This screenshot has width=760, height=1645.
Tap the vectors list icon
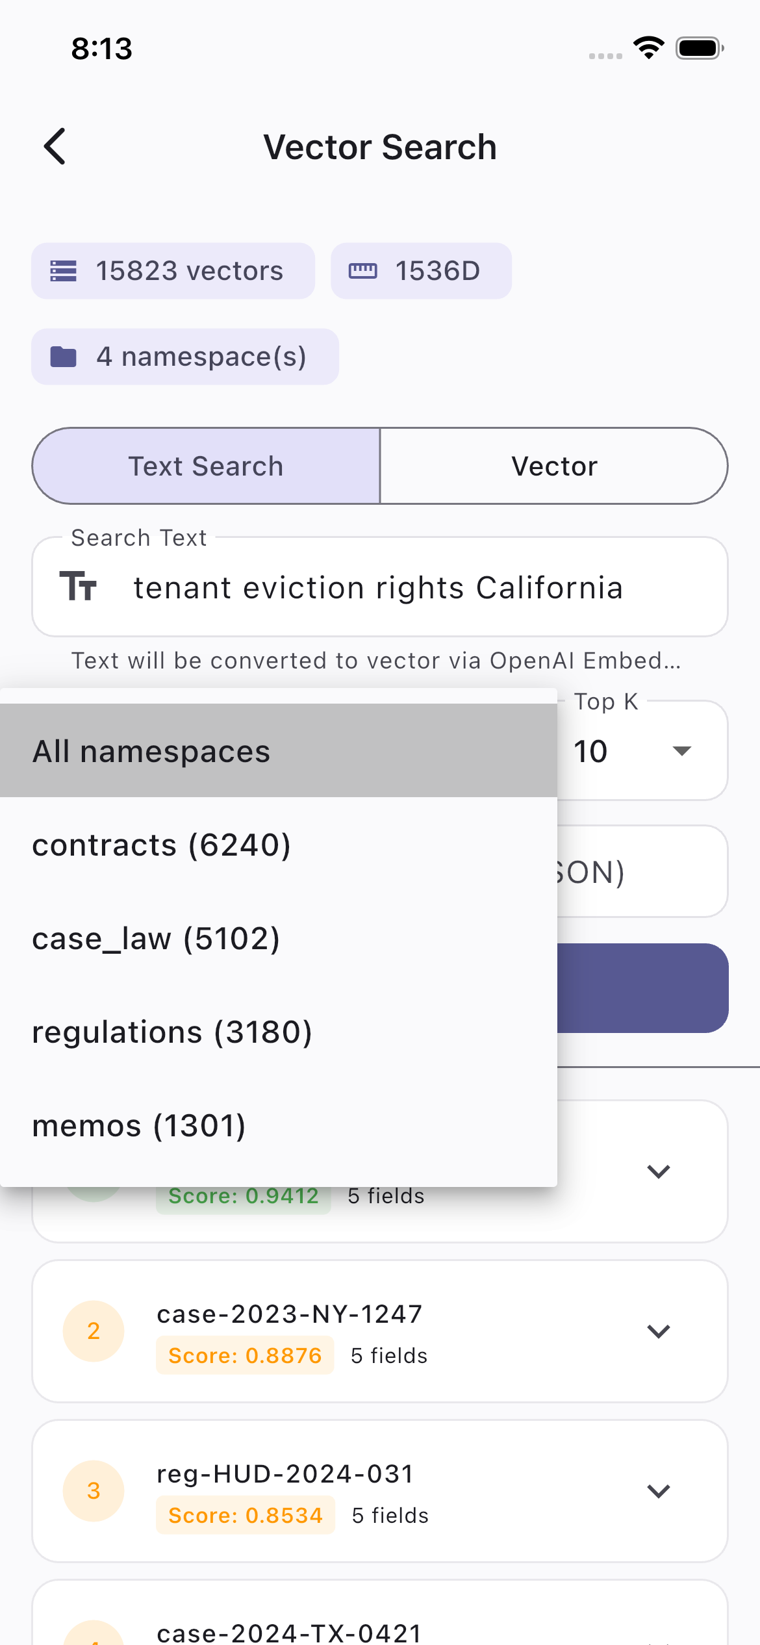(64, 271)
